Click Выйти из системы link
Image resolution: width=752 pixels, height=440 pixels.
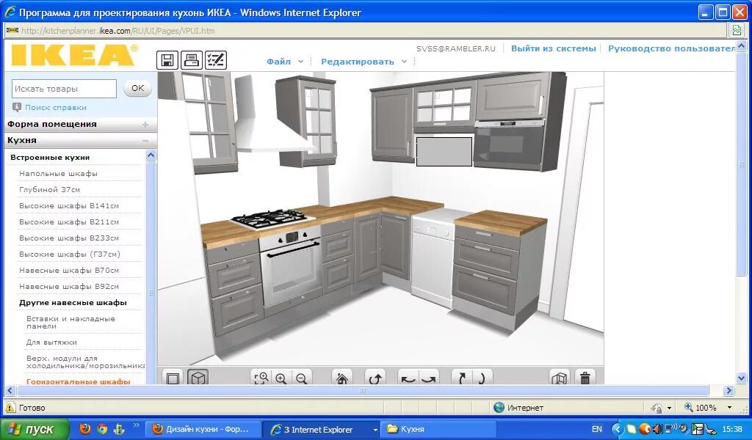coord(554,48)
